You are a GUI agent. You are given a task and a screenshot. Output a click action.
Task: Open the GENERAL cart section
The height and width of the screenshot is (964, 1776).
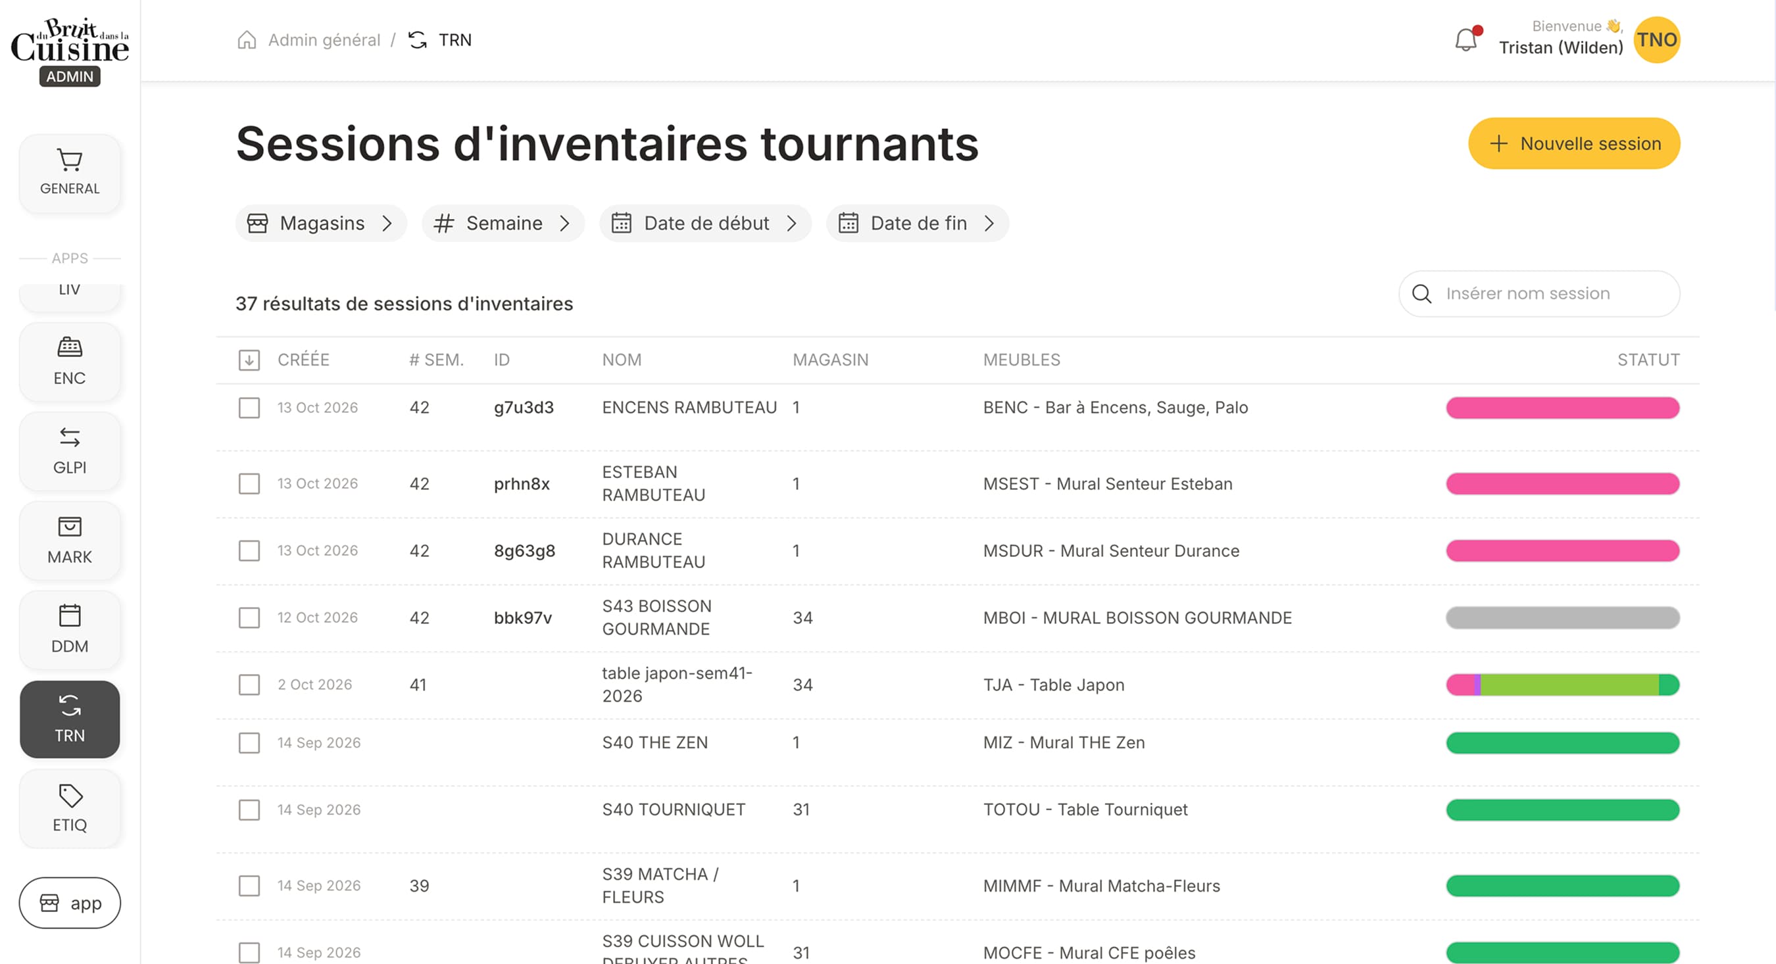click(x=70, y=173)
